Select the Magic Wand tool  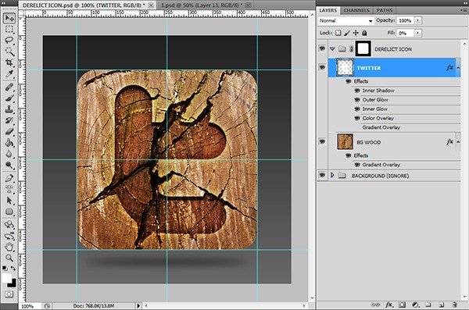pyautogui.click(x=9, y=52)
